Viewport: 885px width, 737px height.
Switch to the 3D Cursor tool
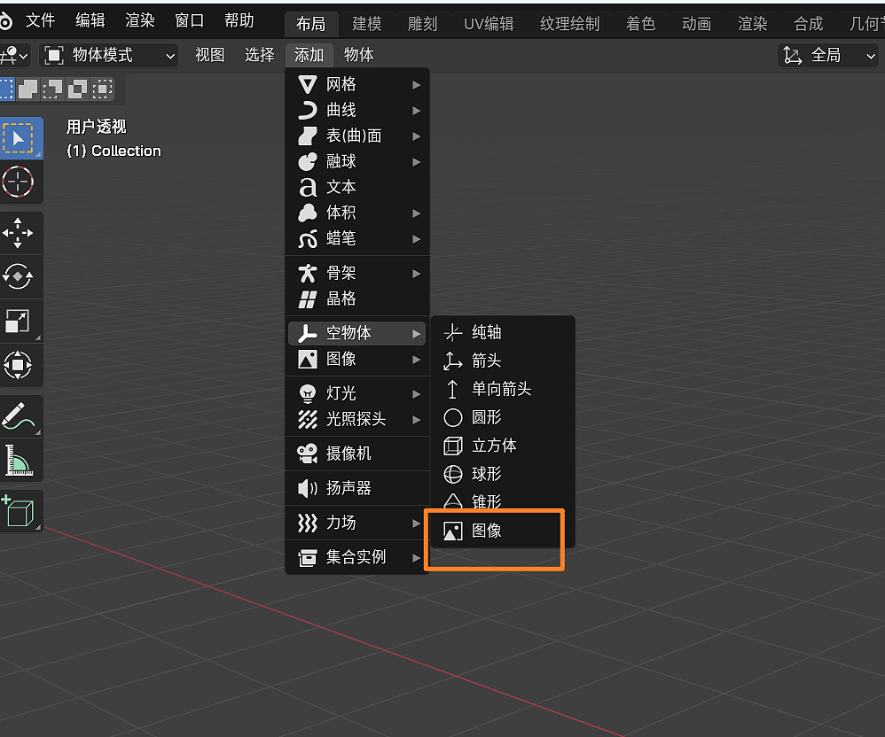point(20,182)
